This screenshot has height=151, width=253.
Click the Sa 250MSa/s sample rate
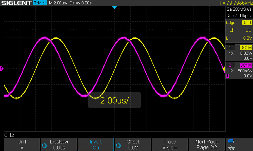click(x=239, y=9)
